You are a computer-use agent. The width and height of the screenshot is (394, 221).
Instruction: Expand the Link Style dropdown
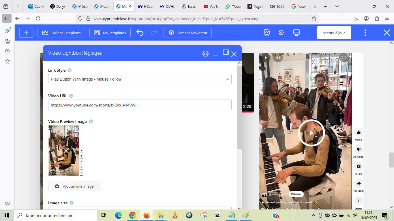coord(140,79)
